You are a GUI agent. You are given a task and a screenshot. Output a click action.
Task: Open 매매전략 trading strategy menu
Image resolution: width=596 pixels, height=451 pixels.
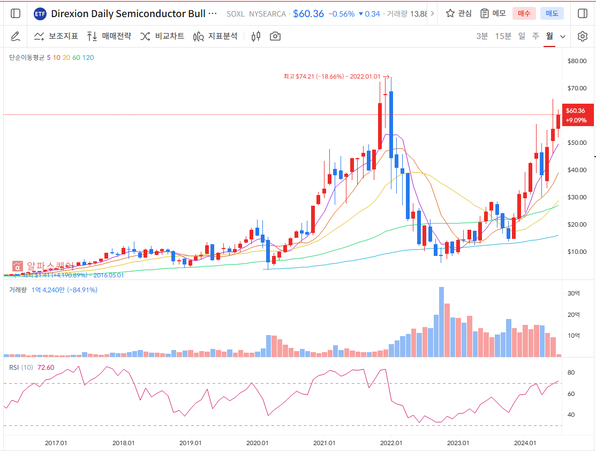click(109, 36)
